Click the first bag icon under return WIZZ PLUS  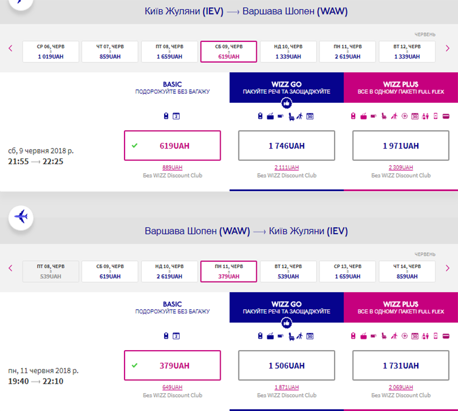point(353,336)
